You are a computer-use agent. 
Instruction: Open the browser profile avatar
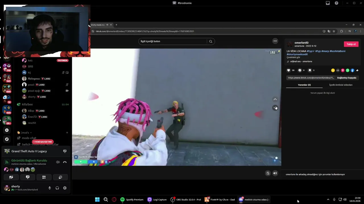point(355,31)
